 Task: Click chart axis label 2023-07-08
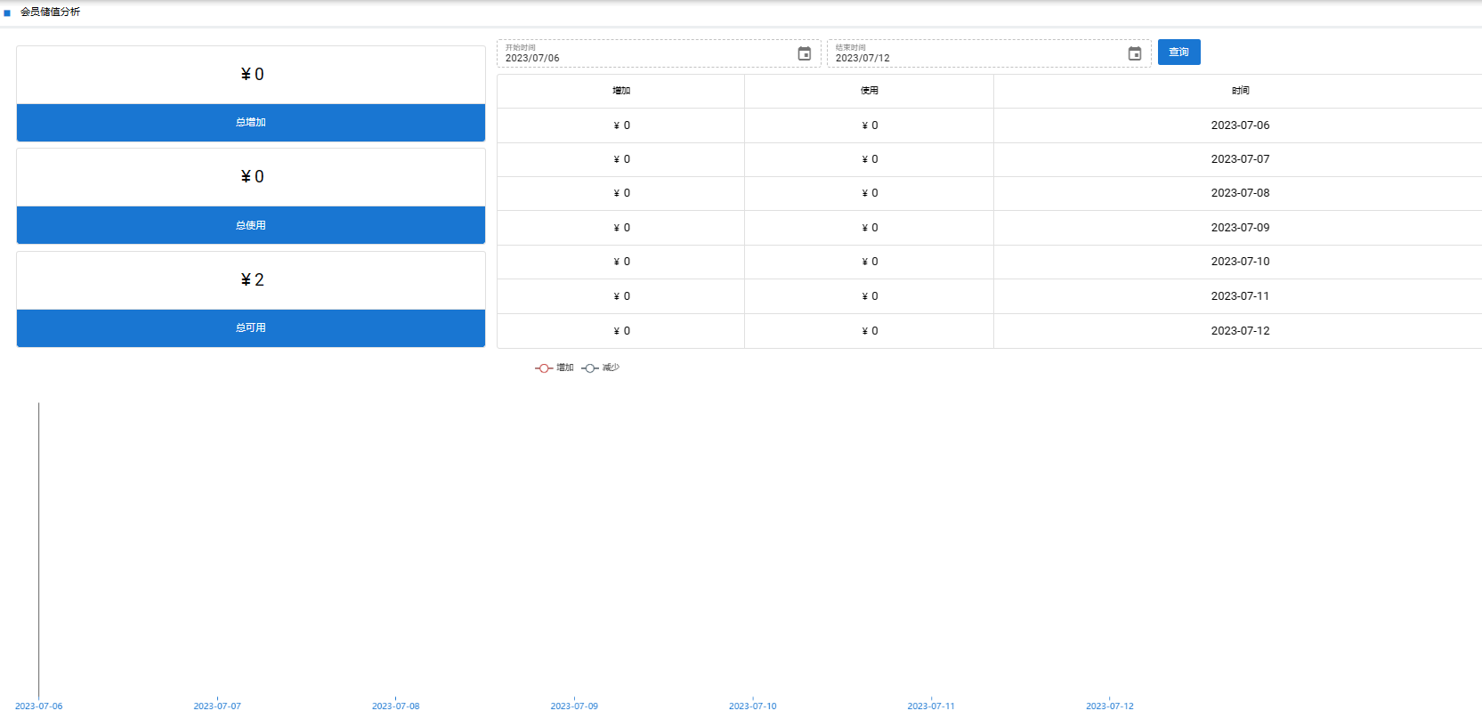pos(396,707)
